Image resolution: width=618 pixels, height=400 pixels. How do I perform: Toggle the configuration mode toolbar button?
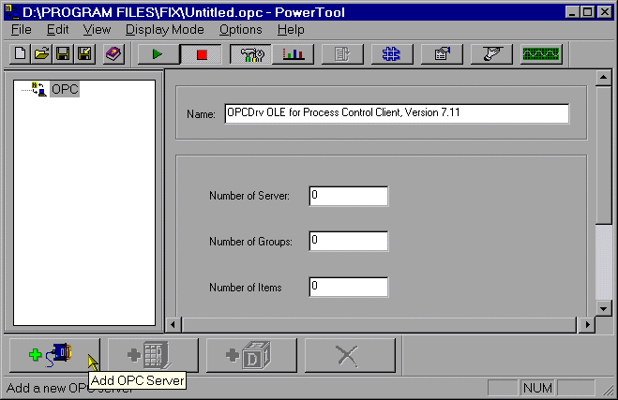click(x=250, y=54)
